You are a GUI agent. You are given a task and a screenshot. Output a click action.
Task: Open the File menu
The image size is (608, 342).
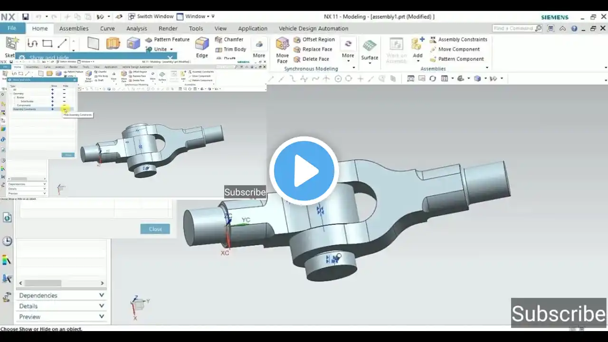pos(12,28)
